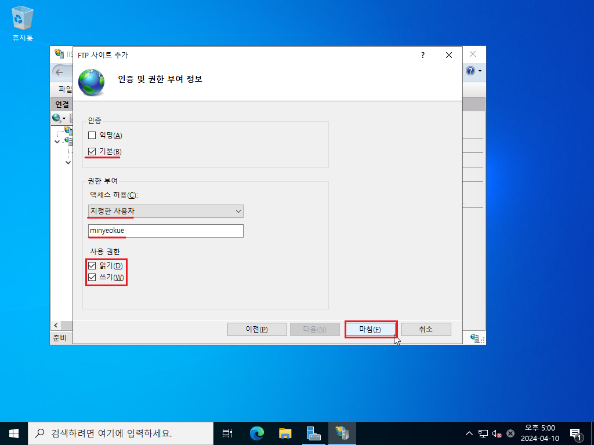The height and width of the screenshot is (445, 594).
Task: Click the ? help button in dialog title bar
Action: click(x=423, y=55)
